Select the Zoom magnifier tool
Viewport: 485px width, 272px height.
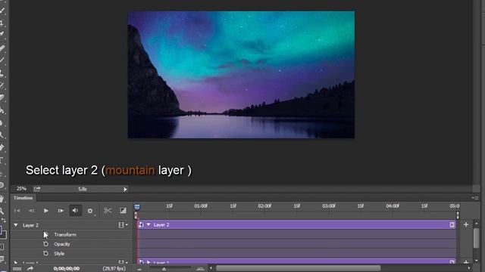pyautogui.click(x=2, y=211)
